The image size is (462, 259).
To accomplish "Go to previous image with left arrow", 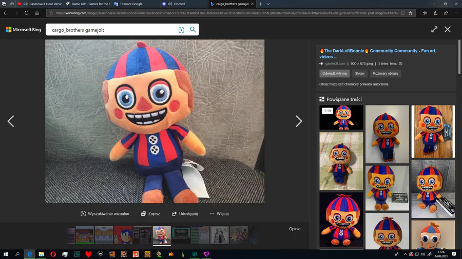I will (11, 121).
